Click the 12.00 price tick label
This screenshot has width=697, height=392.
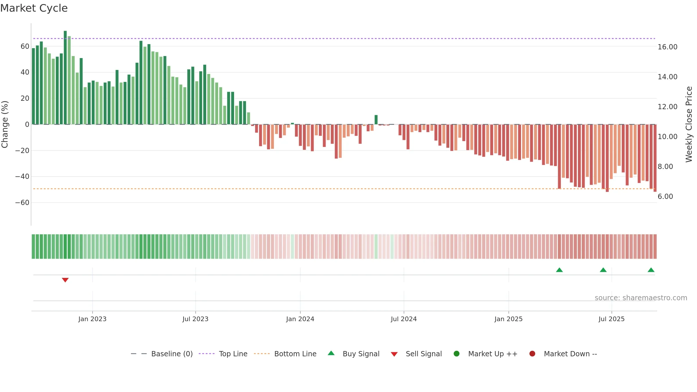667,107
